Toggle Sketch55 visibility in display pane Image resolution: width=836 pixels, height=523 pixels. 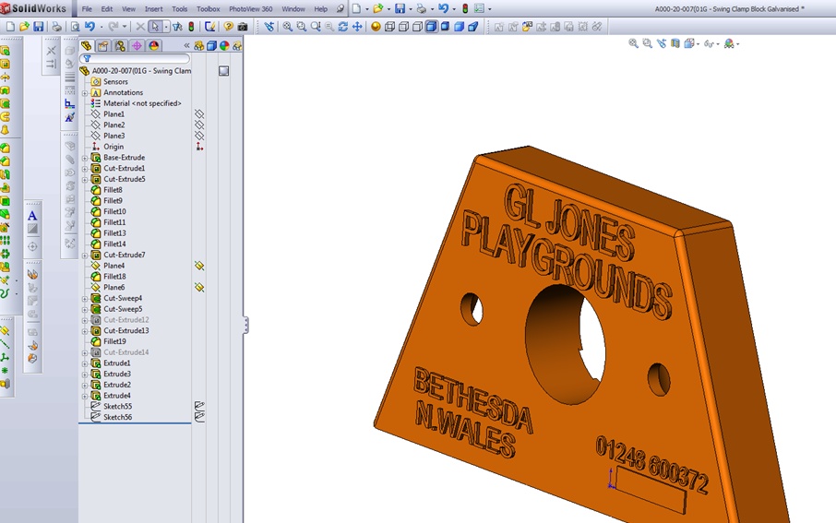point(199,406)
